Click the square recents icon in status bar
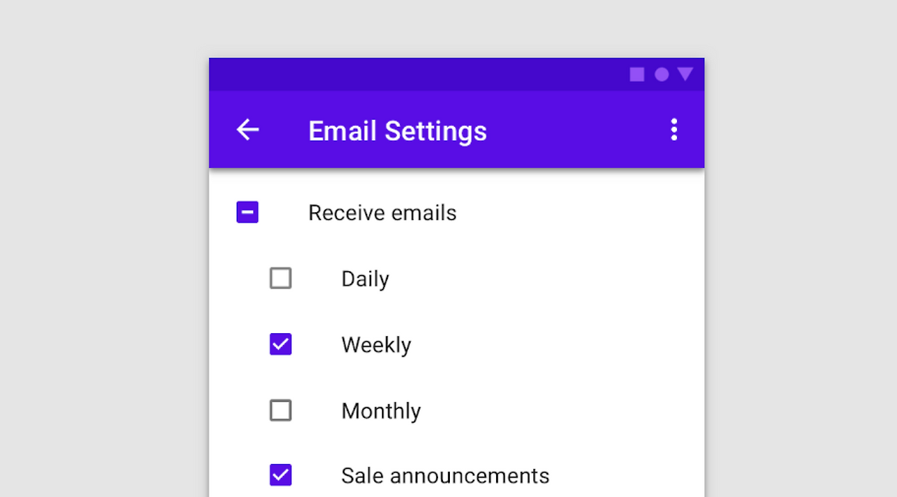This screenshot has width=897, height=497. click(x=637, y=74)
